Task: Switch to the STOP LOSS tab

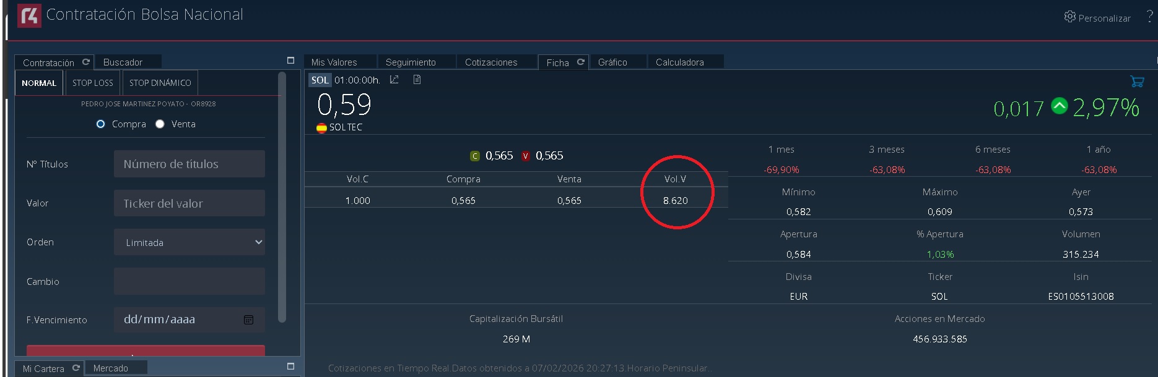Action: click(x=93, y=83)
